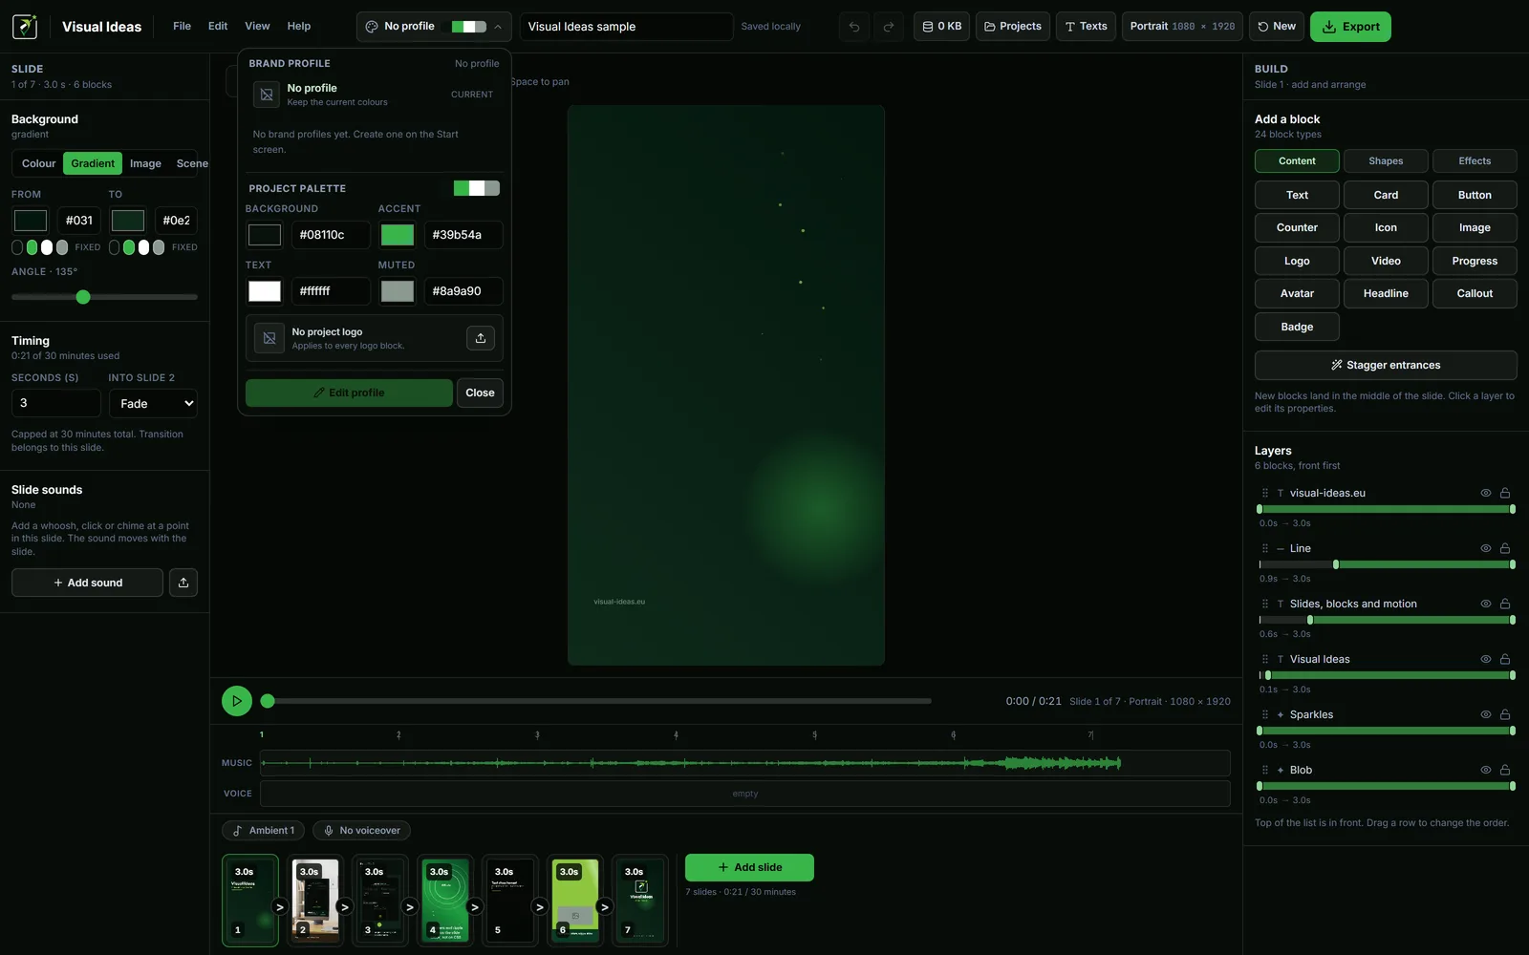Viewport: 1529px width, 955px height.
Task: Toggle visibility of Slides, blocks and motion layer
Action: (x=1486, y=604)
